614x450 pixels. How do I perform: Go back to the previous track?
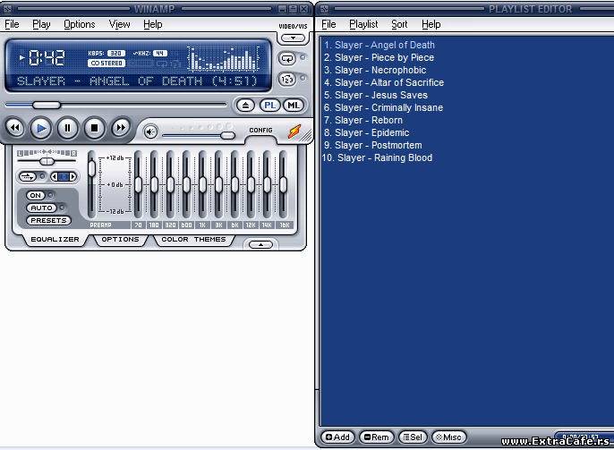[14, 128]
